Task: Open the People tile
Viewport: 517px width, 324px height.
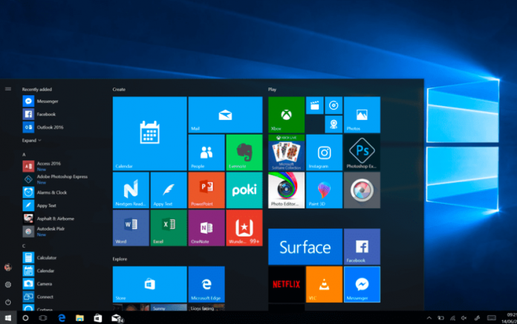Action: 207,153
